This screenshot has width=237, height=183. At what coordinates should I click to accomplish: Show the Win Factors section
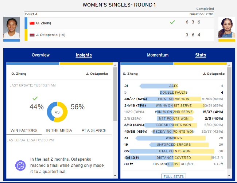pyautogui.click(x=23, y=131)
